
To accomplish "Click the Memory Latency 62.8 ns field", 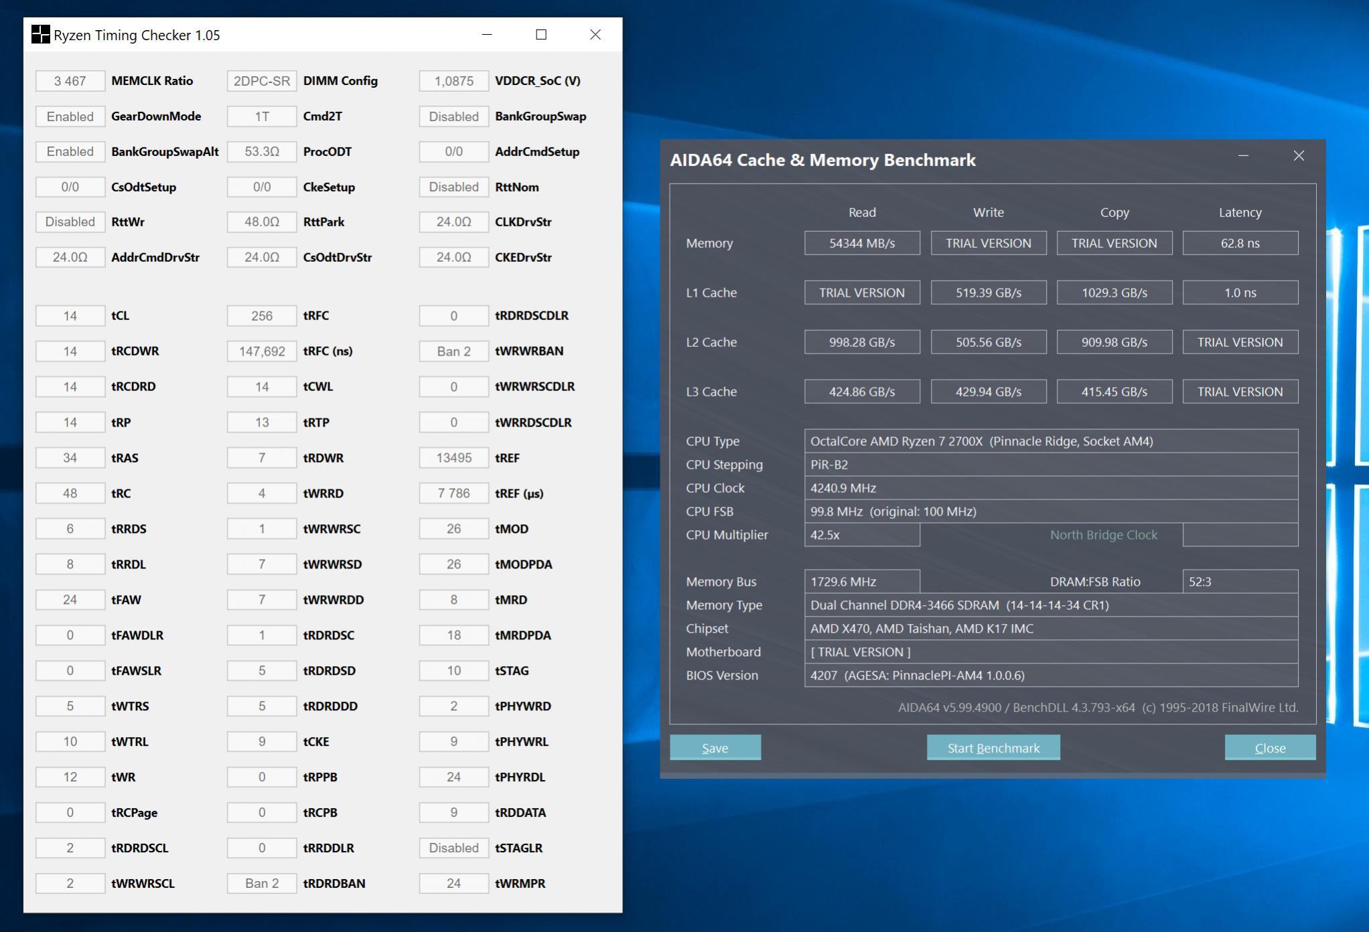I will pyautogui.click(x=1240, y=243).
